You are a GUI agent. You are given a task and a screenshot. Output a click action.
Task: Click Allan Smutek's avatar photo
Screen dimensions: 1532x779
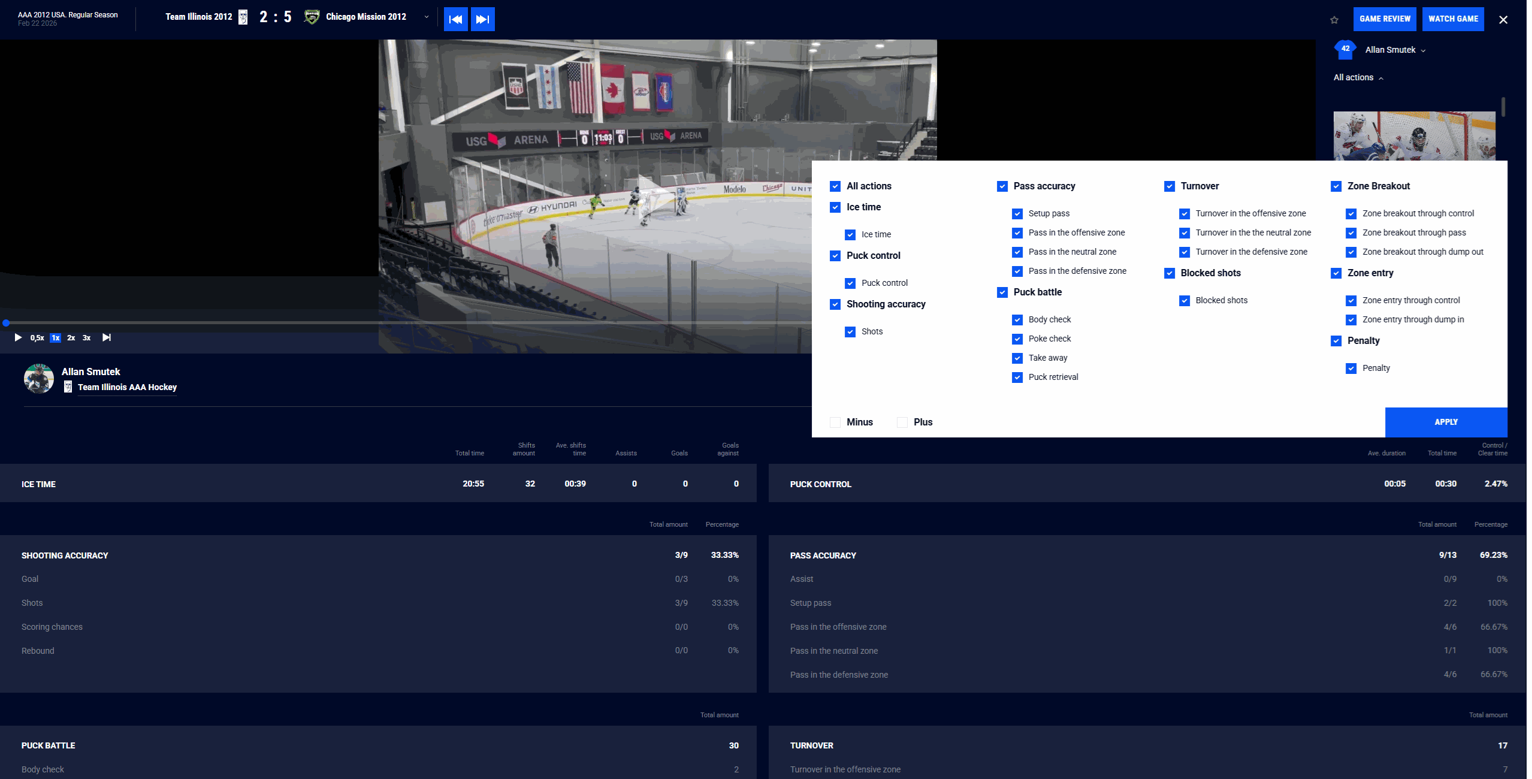pyautogui.click(x=39, y=379)
